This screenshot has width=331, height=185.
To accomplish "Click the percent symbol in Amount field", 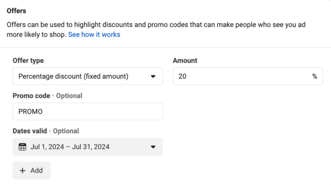I will 314,76.
